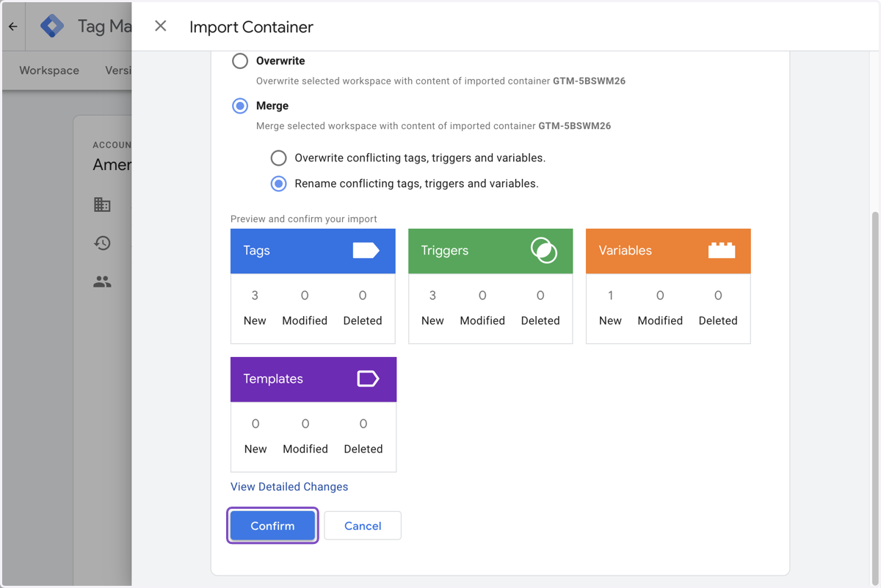
Task: Click the Triggers card circles icon
Action: [x=544, y=251]
